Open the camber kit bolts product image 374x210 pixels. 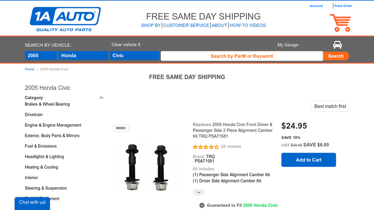pyautogui.click(x=146, y=167)
